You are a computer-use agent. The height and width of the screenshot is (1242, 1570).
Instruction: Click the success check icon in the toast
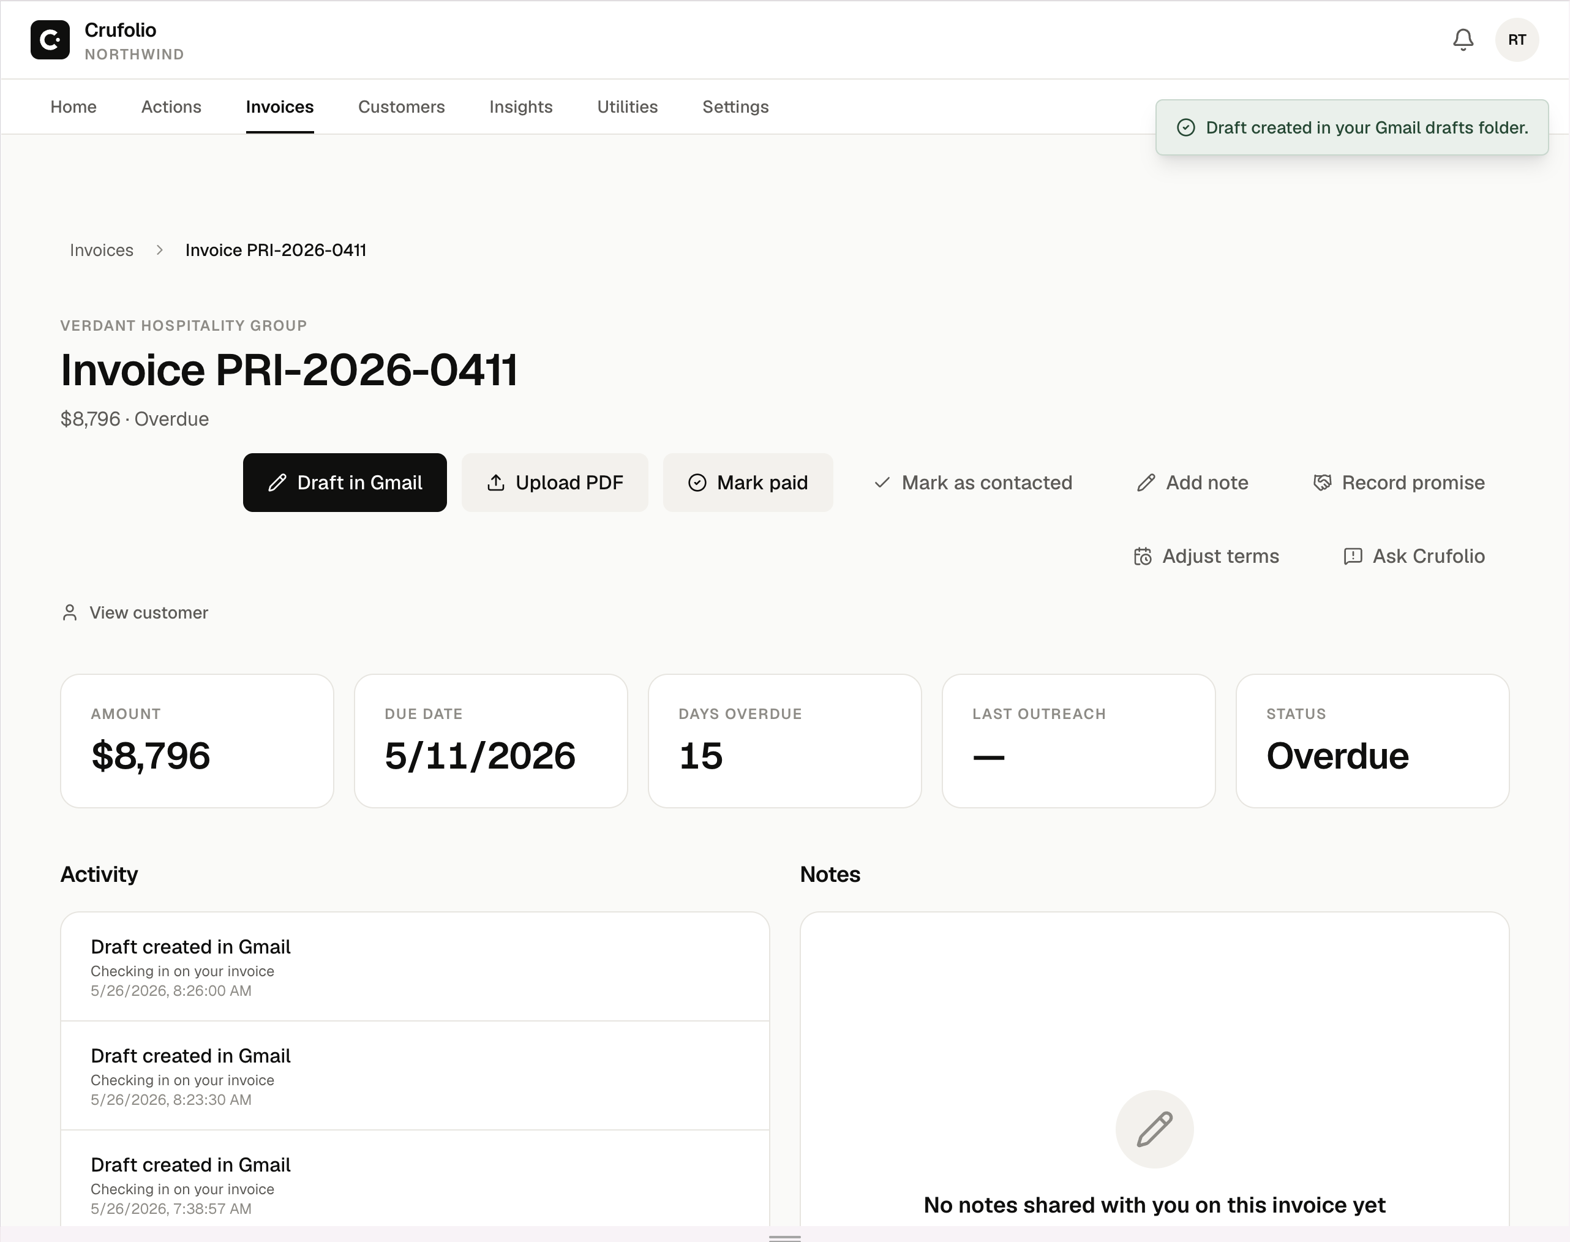coord(1185,128)
